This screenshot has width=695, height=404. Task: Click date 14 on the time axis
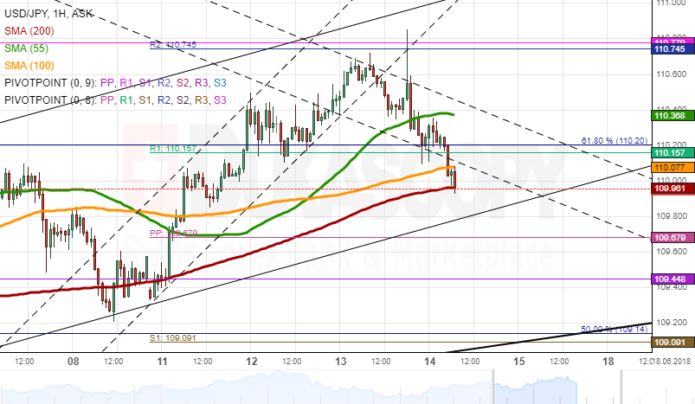[429, 362]
